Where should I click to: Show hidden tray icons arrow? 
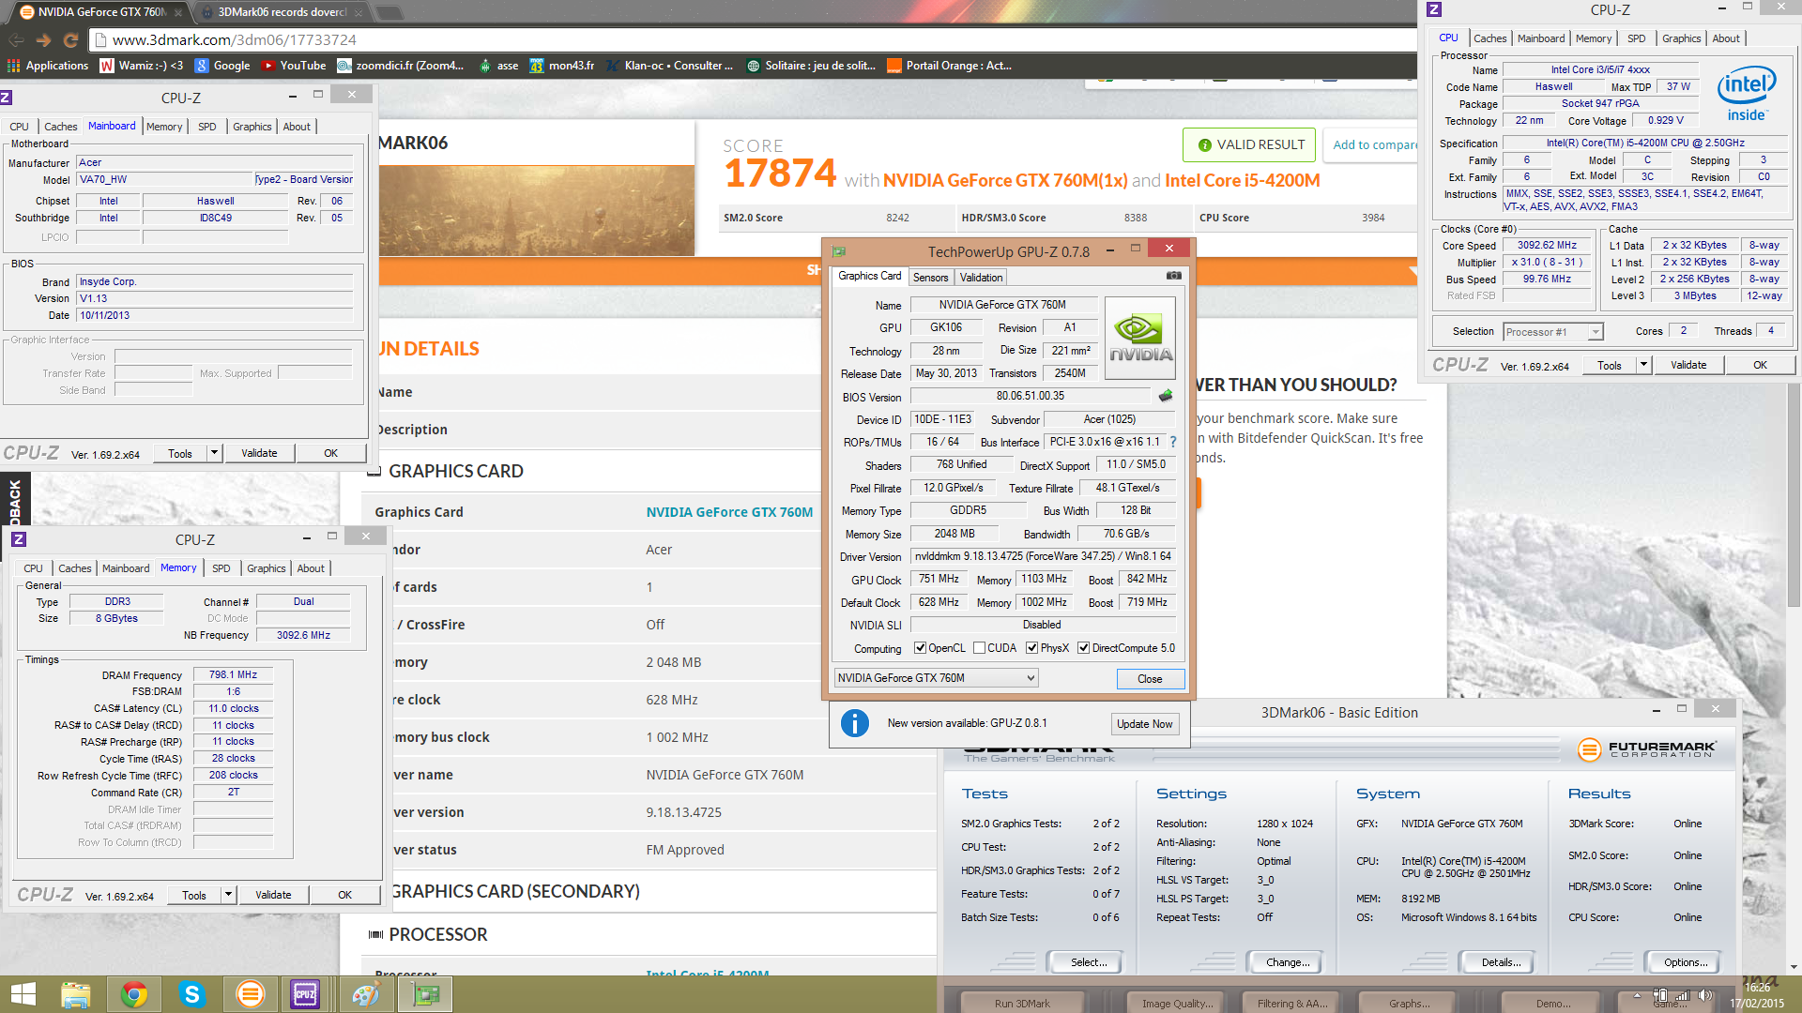click(x=1637, y=995)
